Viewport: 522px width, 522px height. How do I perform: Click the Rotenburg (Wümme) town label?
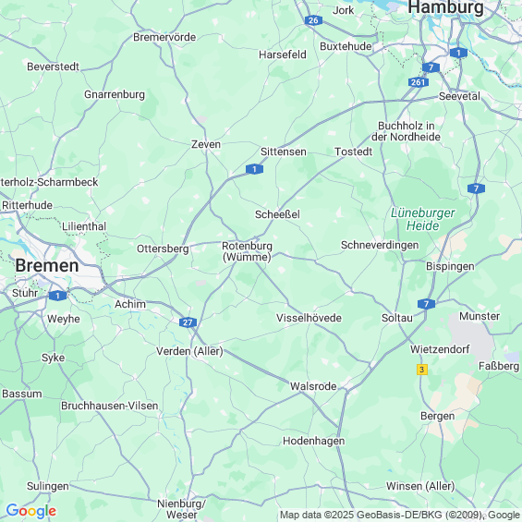247,251
